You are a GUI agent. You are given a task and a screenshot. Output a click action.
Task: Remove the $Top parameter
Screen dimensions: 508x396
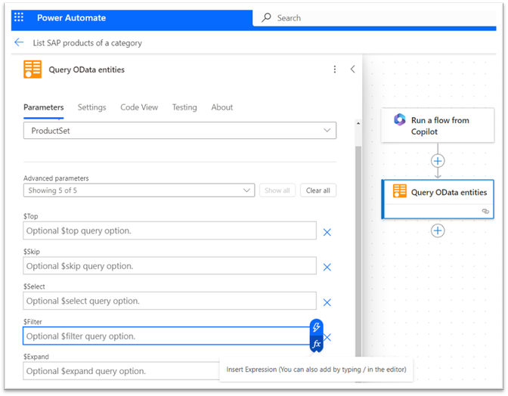327,232
